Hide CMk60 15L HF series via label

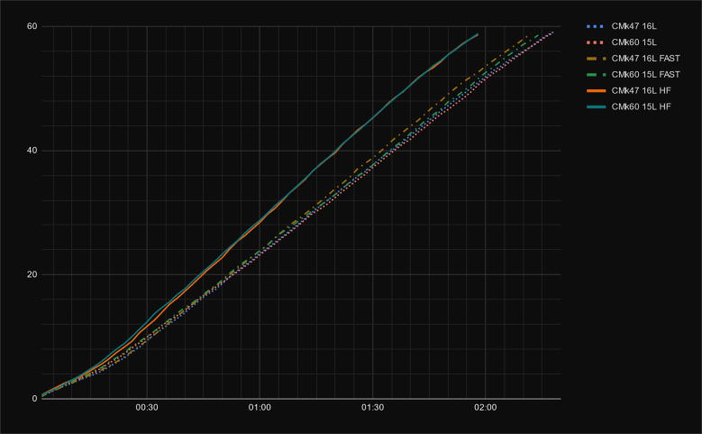(x=640, y=107)
